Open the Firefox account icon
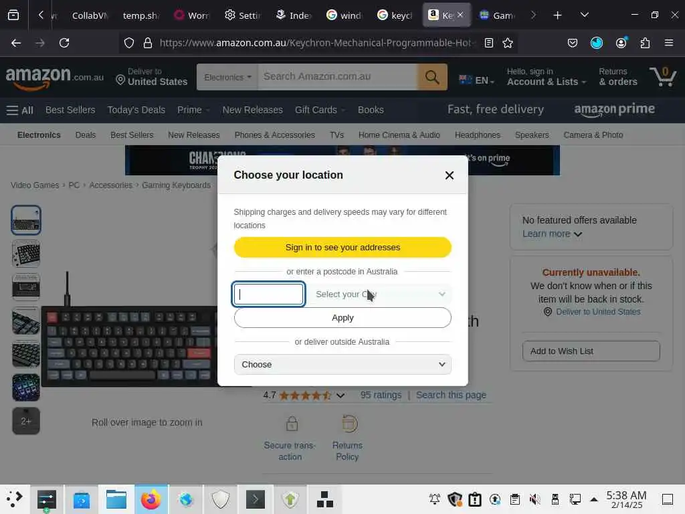The image size is (685, 514). (x=621, y=42)
